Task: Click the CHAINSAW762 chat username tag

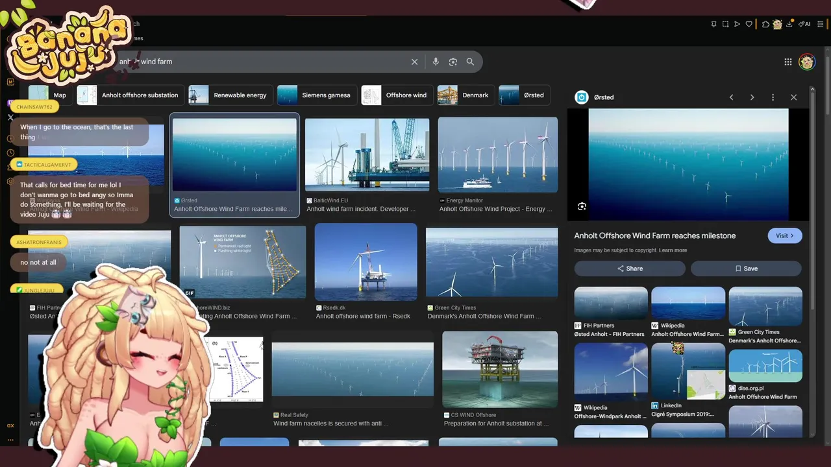Action: pyautogui.click(x=34, y=106)
